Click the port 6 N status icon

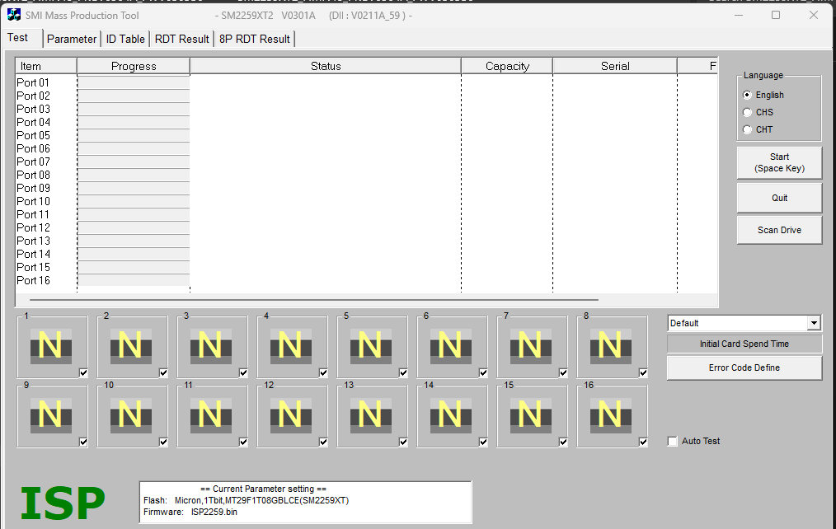point(450,346)
